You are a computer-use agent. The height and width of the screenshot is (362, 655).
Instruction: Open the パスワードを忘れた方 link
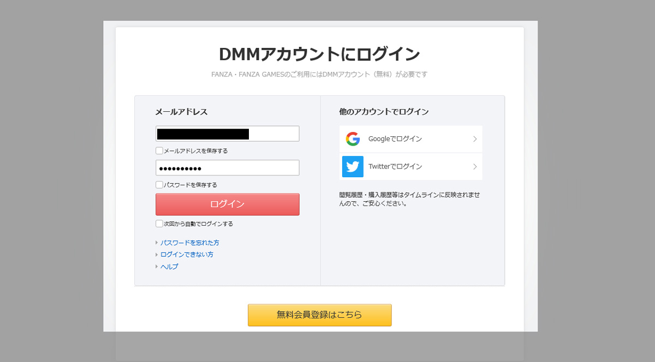[190, 243]
